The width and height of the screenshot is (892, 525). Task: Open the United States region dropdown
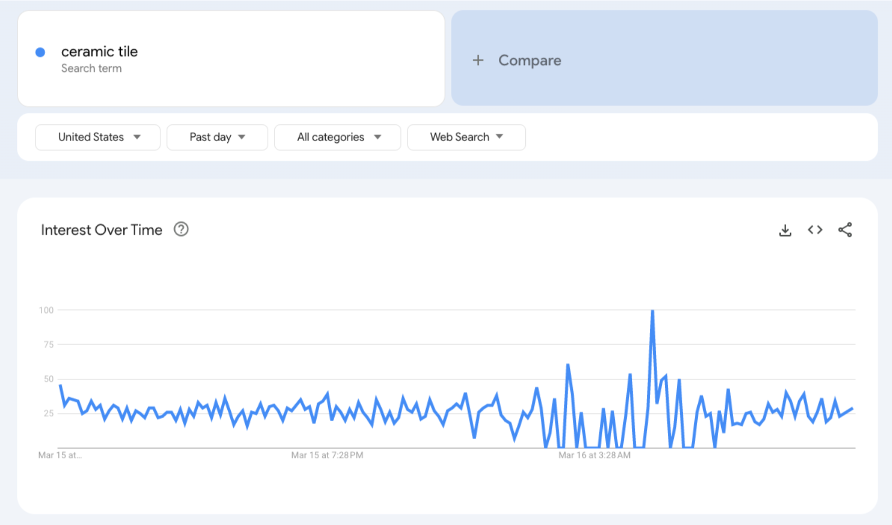point(98,137)
